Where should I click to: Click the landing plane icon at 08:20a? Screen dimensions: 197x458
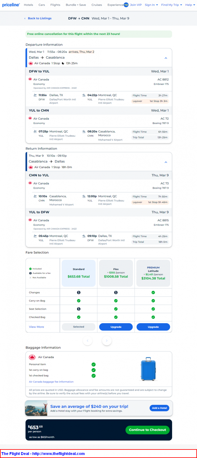[x=84, y=131]
